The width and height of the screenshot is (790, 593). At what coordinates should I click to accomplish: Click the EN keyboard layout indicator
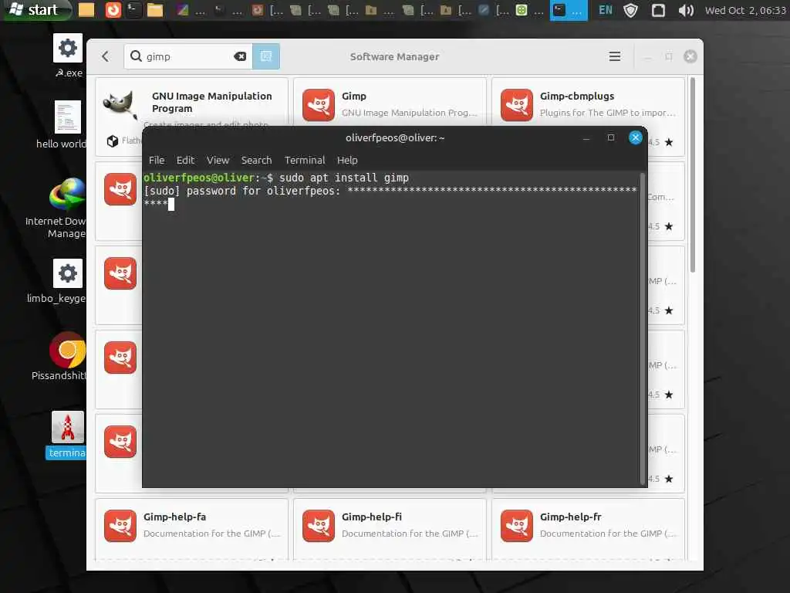[x=605, y=10]
